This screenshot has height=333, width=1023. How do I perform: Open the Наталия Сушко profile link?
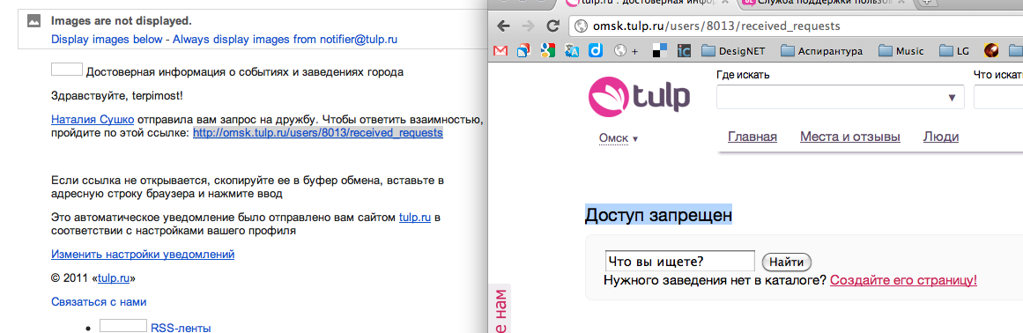[93, 120]
